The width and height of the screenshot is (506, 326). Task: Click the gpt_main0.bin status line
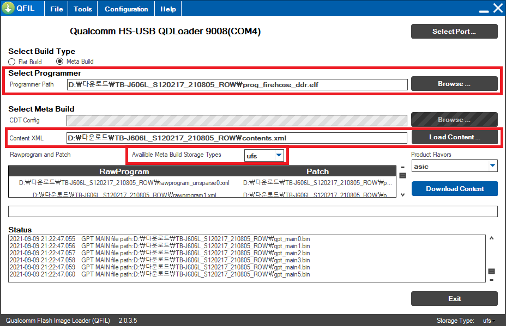click(x=160, y=239)
